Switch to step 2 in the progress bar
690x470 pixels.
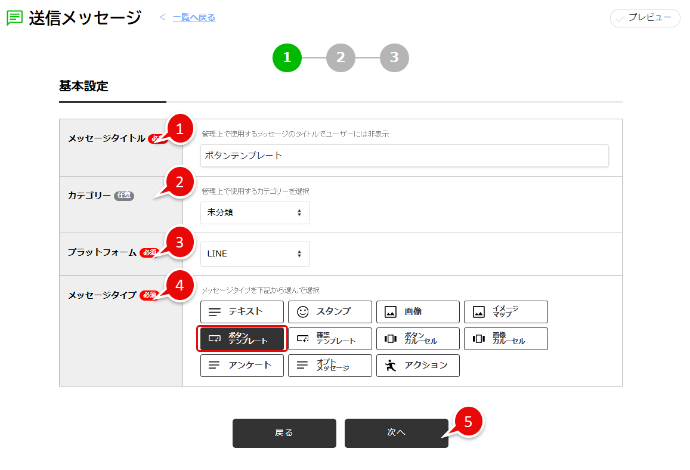pos(341,57)
